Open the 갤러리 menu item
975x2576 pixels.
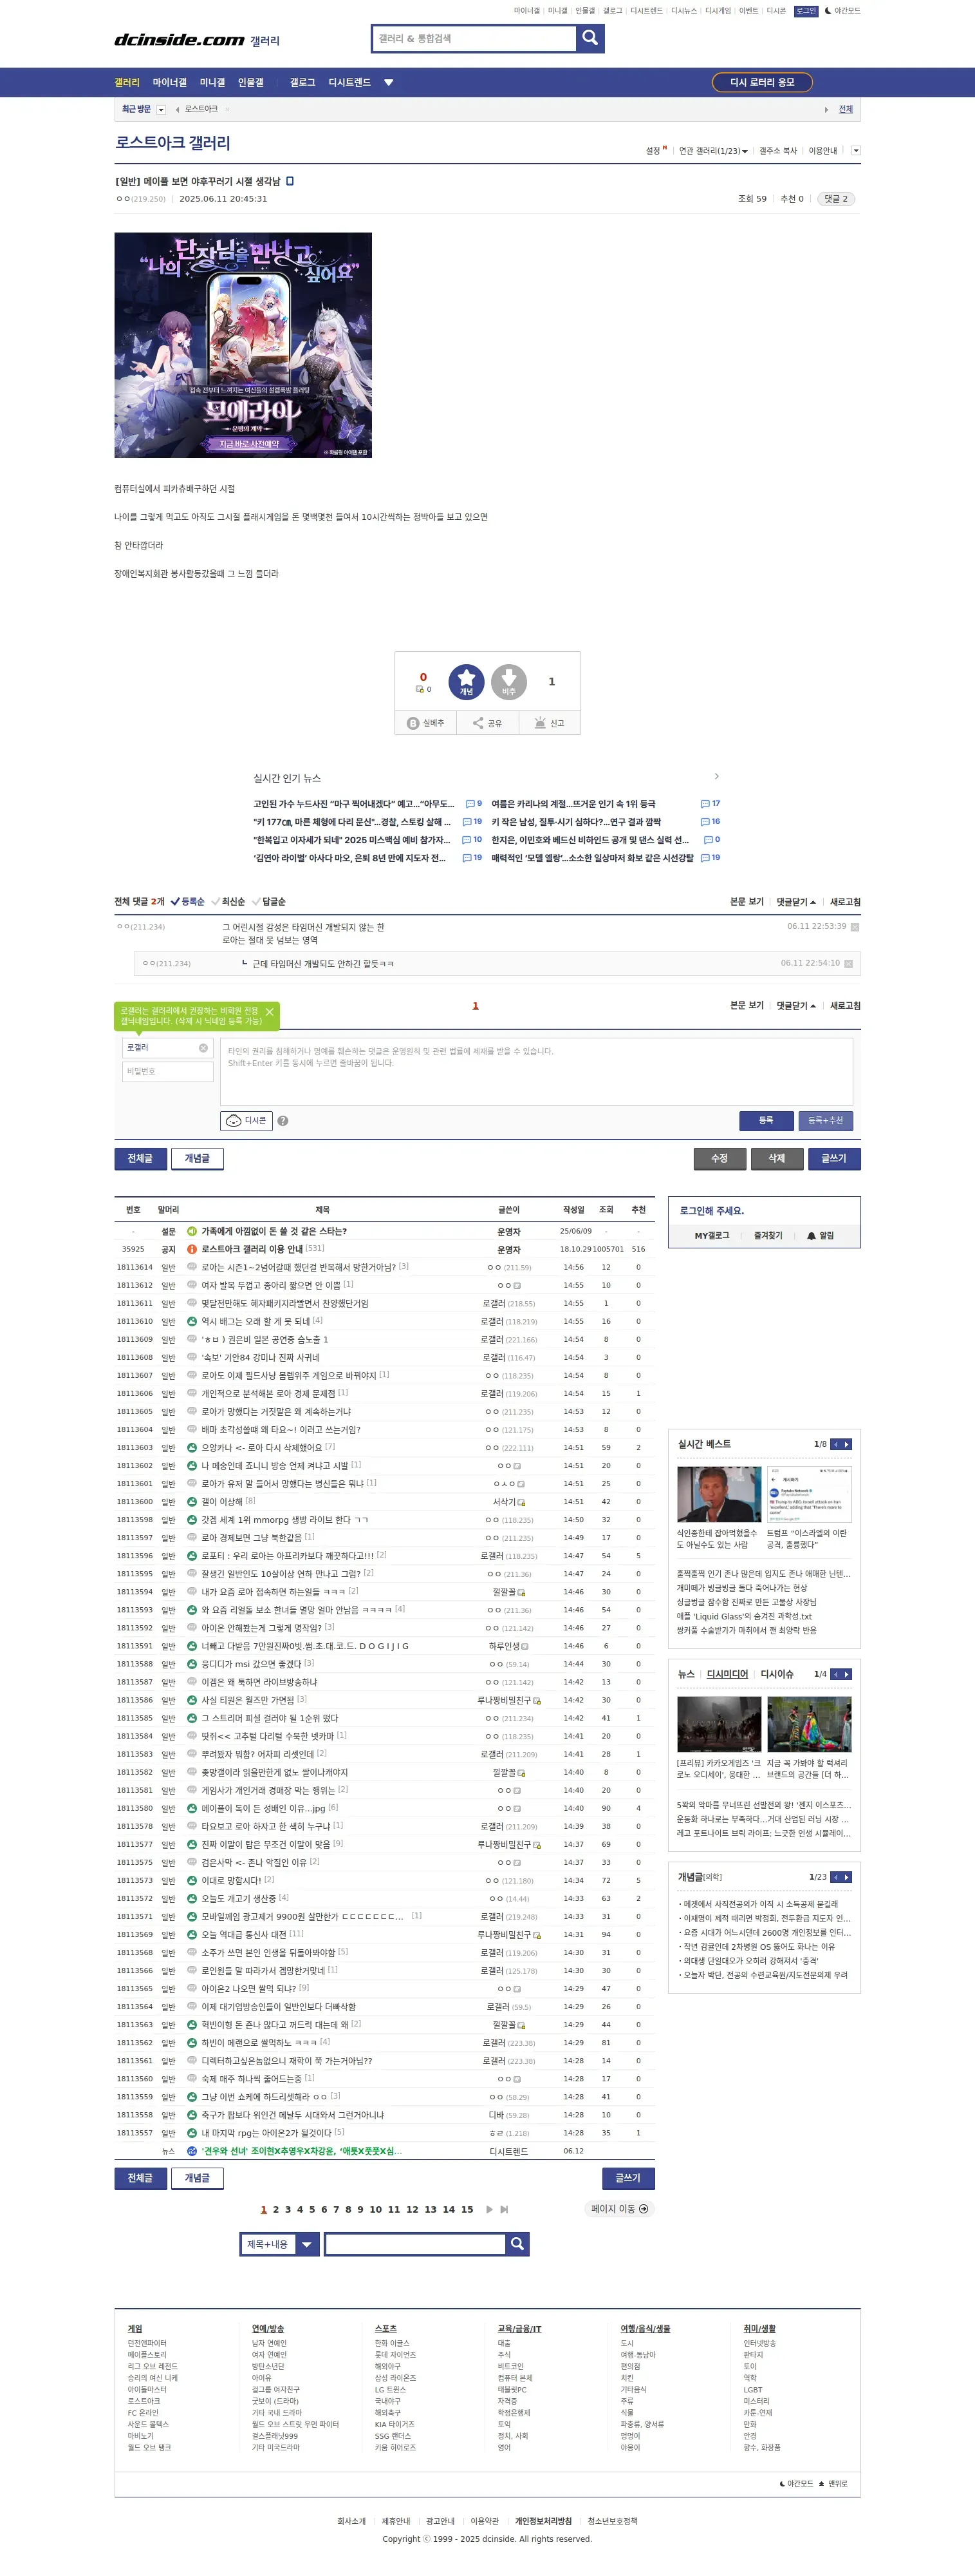pos(127,83)
